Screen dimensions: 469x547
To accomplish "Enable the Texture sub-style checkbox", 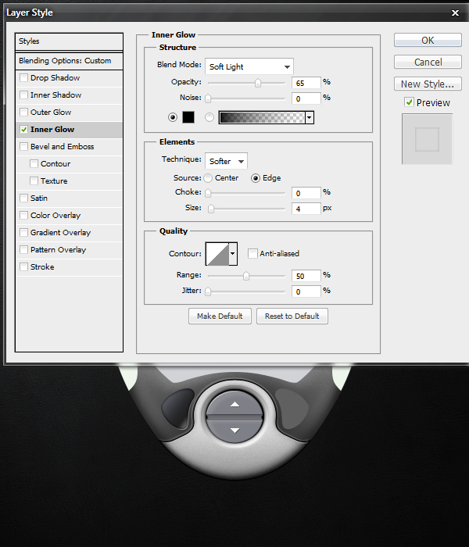I will (x=34, y=181).
